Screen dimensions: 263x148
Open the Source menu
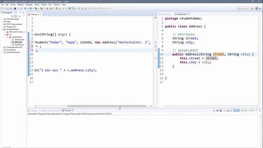13,5
